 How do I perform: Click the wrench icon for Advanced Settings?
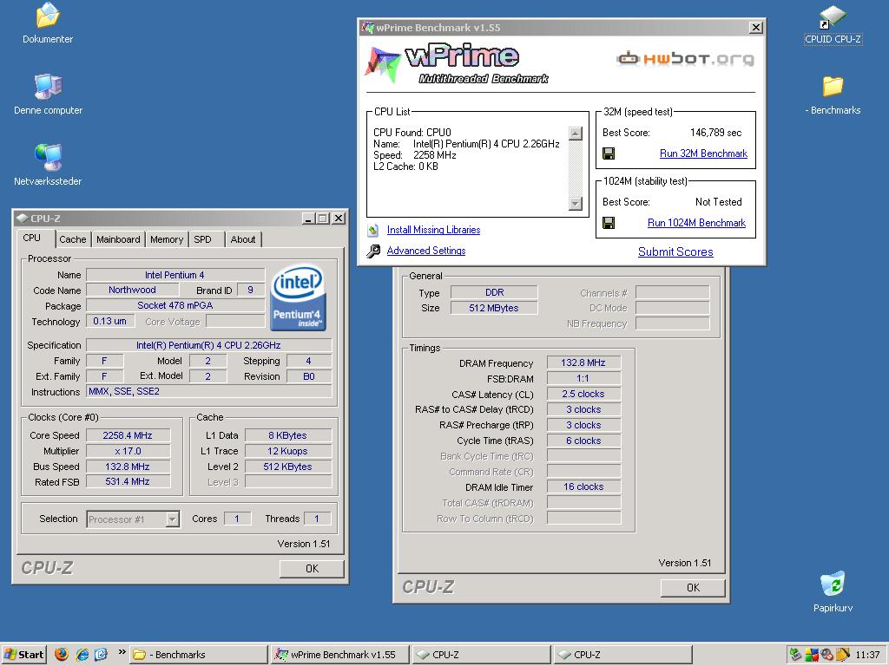(x=373, y=251)
